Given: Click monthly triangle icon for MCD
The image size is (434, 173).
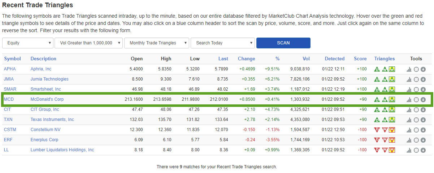Looking at the screenshot, I should [x=392, y=100].
